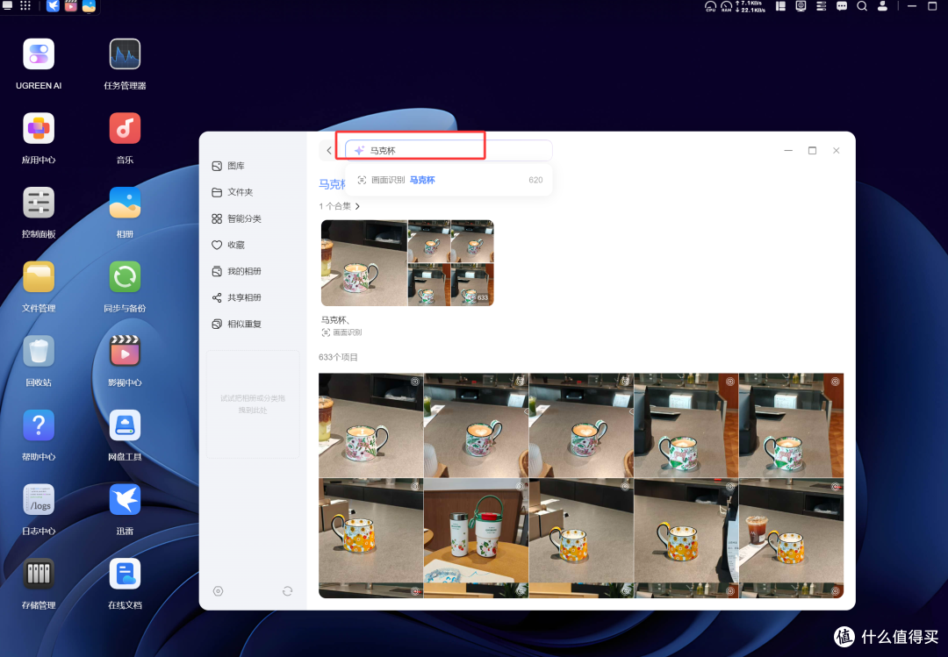948x657 pixels.
Task: Open the 马克杯 collection card with 633 photos
Action: pyautogui.click(x=407, y=263)
